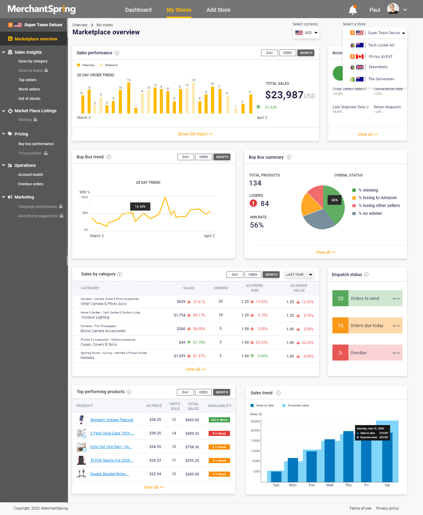Click Paul's profile avatar
The image size is (423, 515).
[393, 9]
